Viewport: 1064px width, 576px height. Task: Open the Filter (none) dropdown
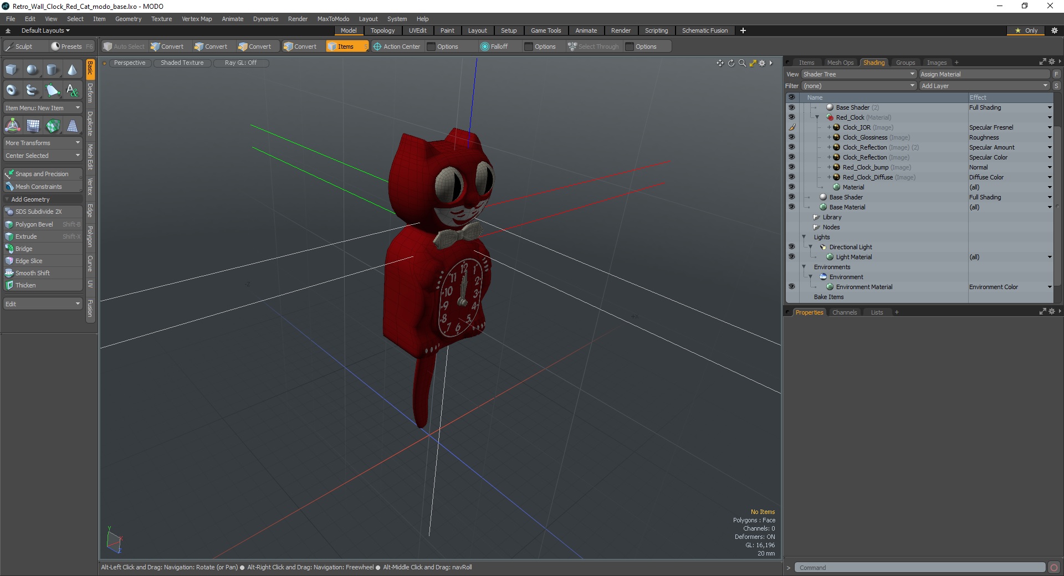[x=858, y=86]
